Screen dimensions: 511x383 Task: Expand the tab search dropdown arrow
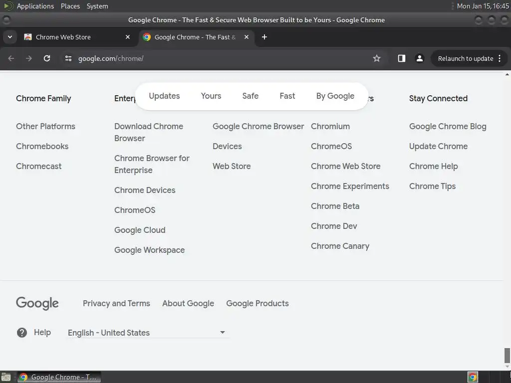coord(10,37)
